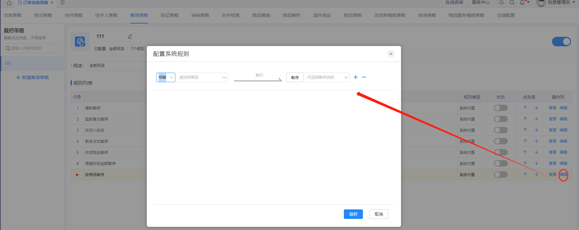Remove the rule row with minus icon
The height and width of the screenshot is (230, 579).
364,77
